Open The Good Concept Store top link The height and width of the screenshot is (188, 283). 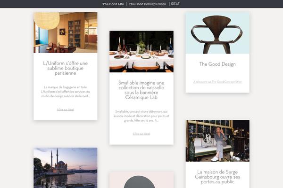tap(147, 4)
